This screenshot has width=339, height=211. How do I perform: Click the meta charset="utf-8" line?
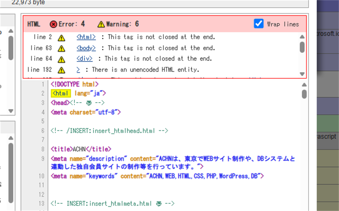pos(86,112)
